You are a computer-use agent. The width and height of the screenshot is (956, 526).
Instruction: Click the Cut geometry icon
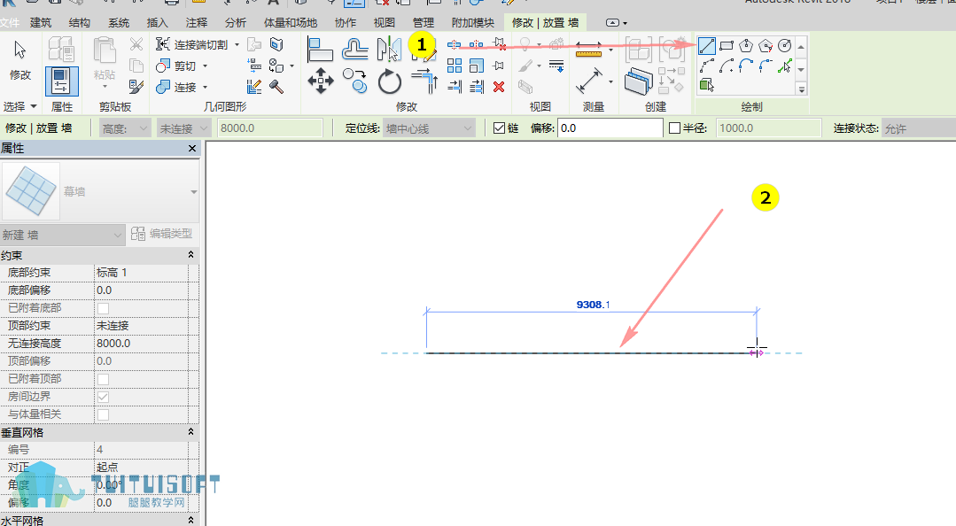tap(162, 66)
